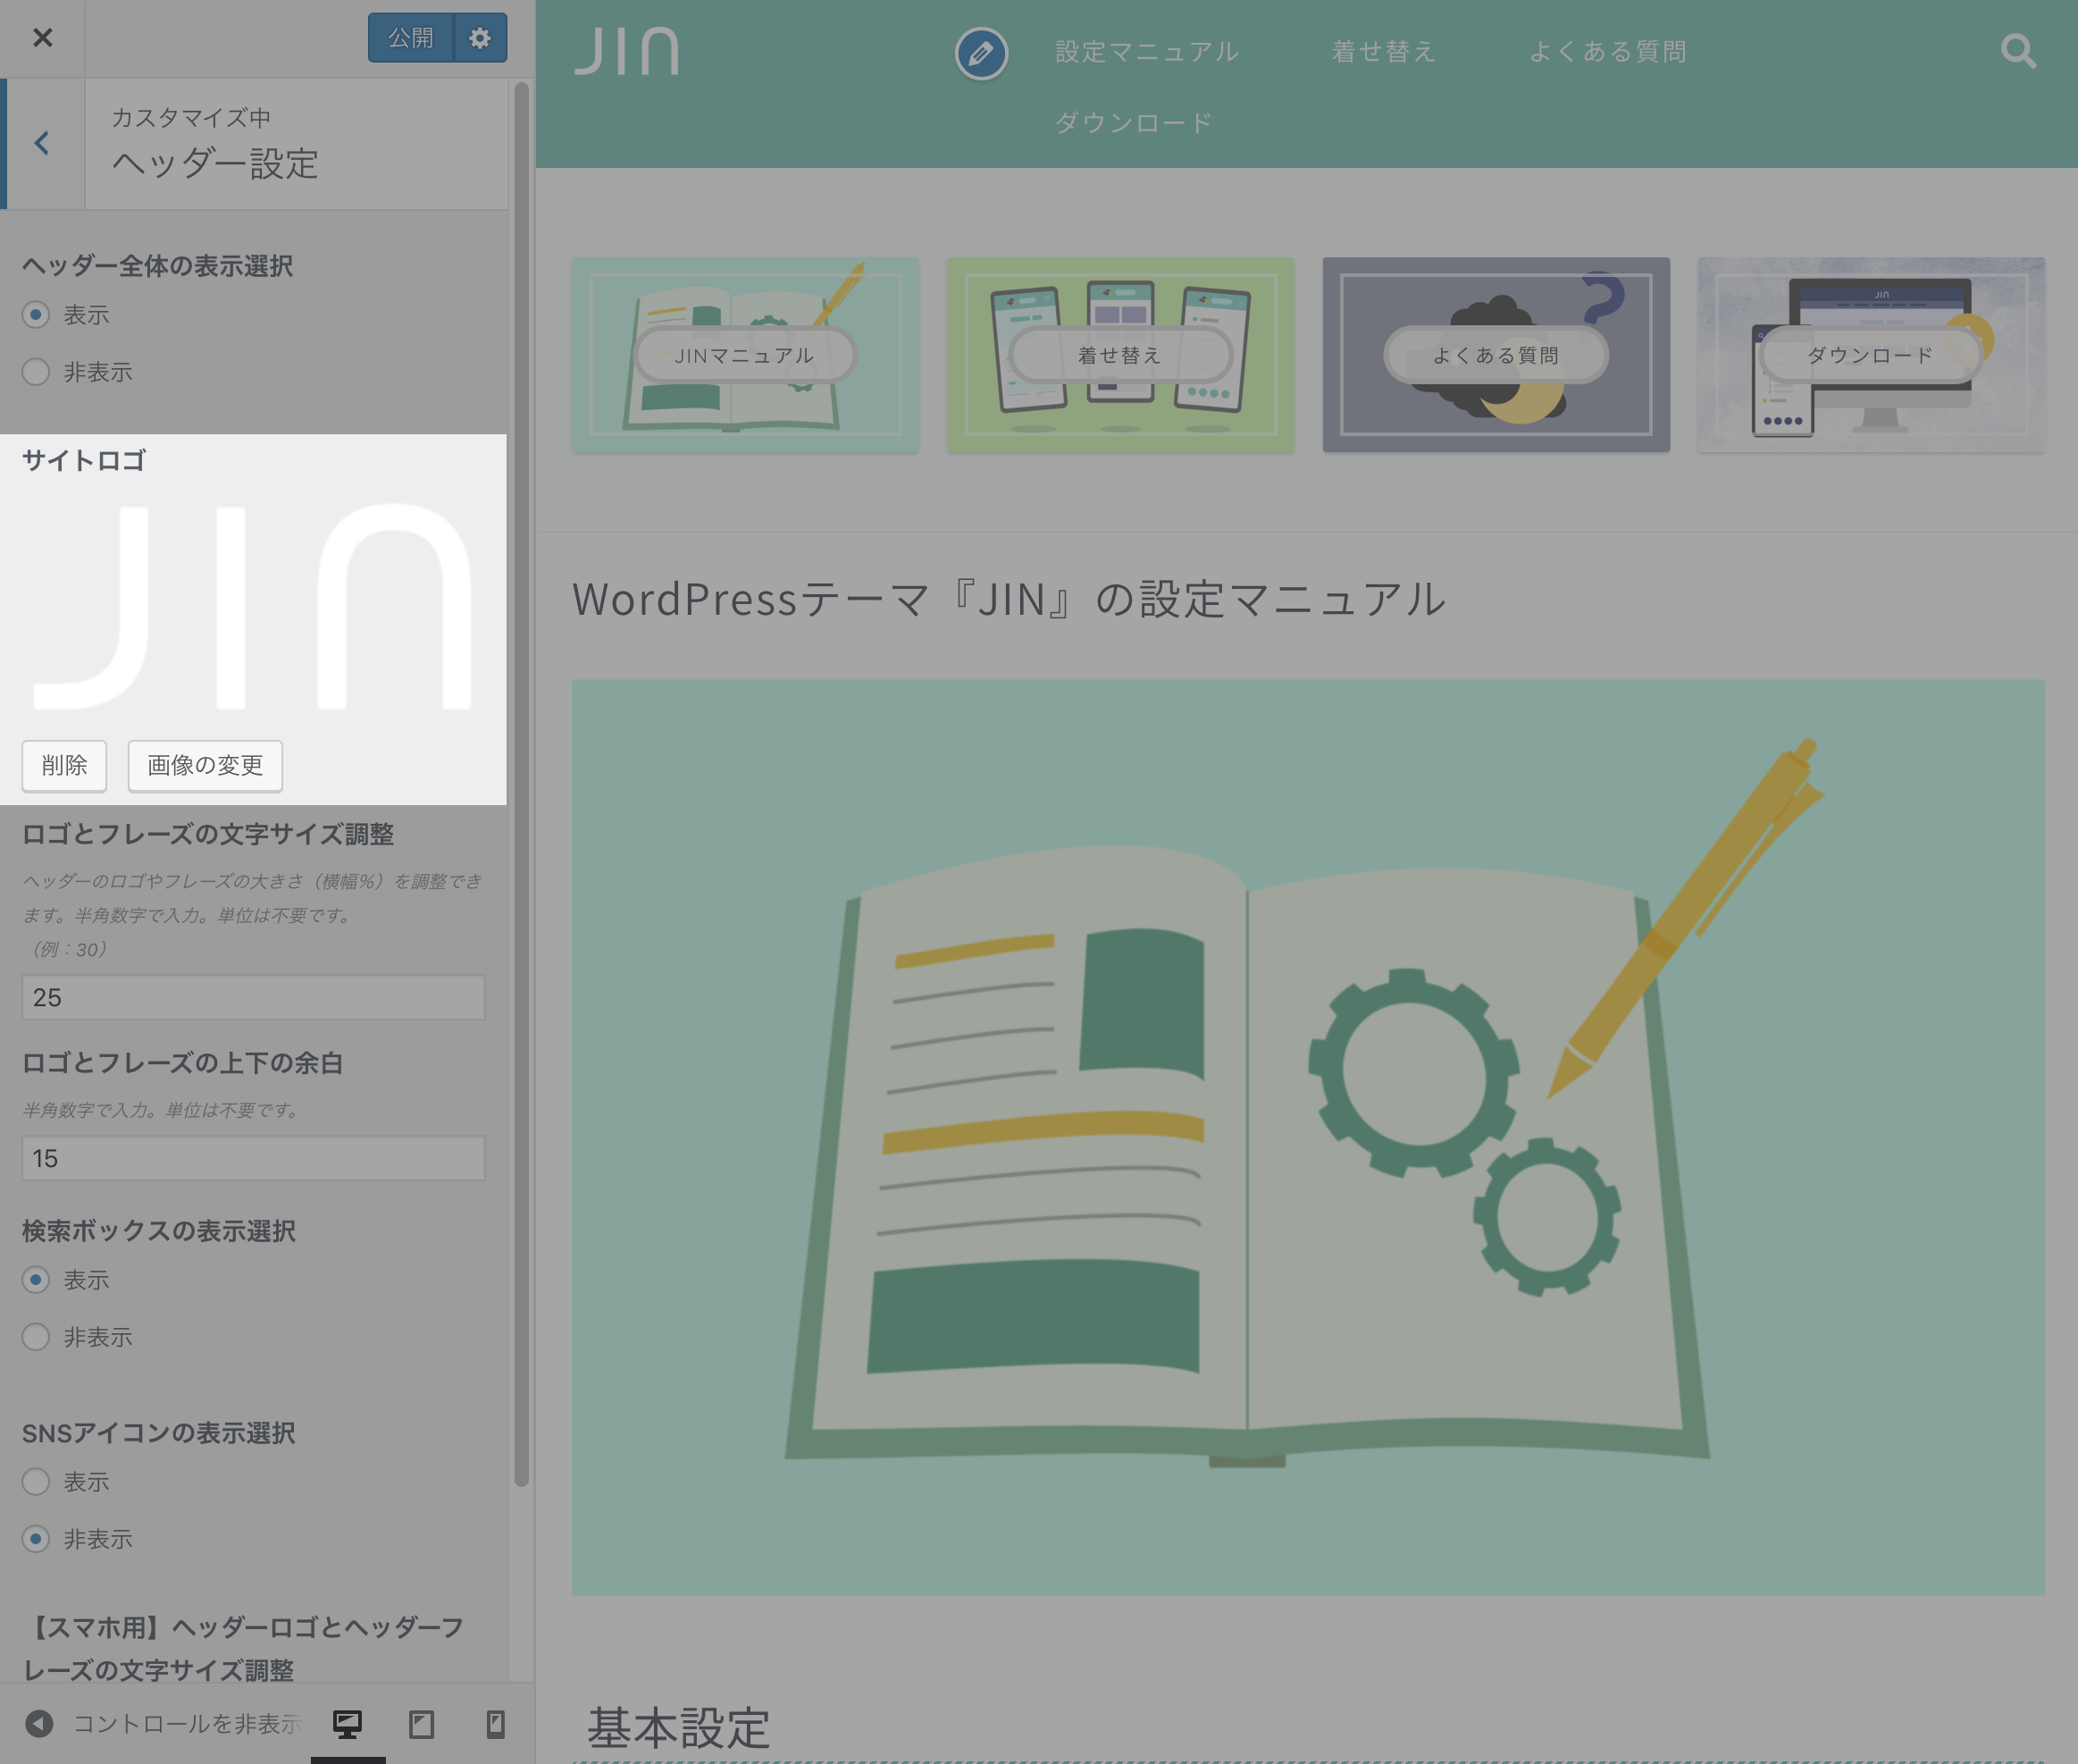The width and height of the screenshot is (2078, 1764).
Task: Click the よくある質問 thumbnail card
Action: coord(1496,354)
